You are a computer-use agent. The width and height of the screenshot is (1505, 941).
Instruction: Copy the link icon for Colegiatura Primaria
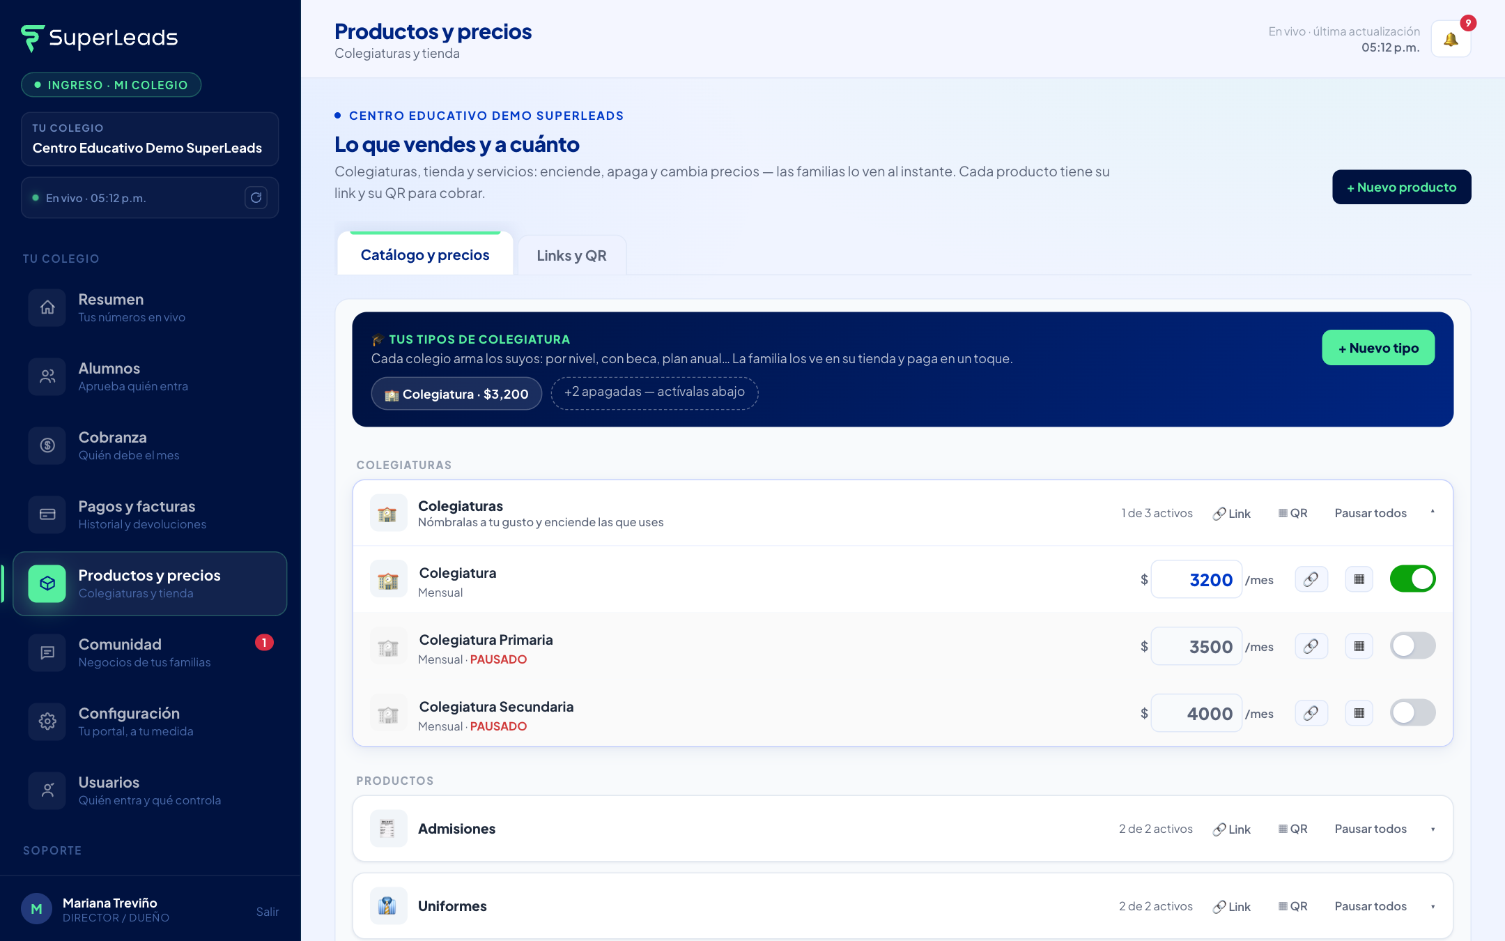pyautogui.click(x=1311, y=646)
